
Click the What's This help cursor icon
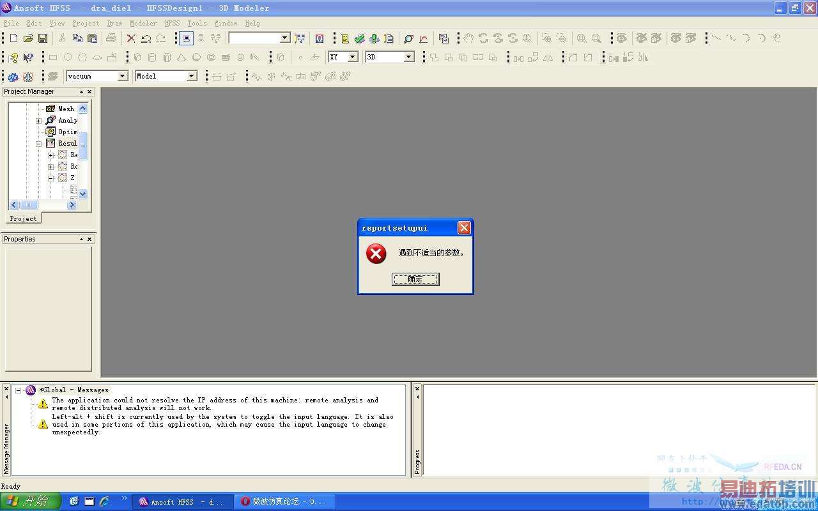28,57
